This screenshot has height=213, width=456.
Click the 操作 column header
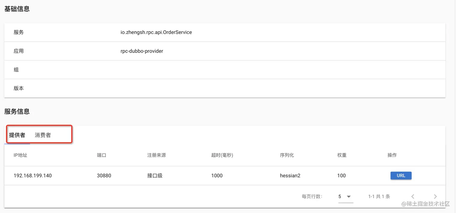pos(392,155)
